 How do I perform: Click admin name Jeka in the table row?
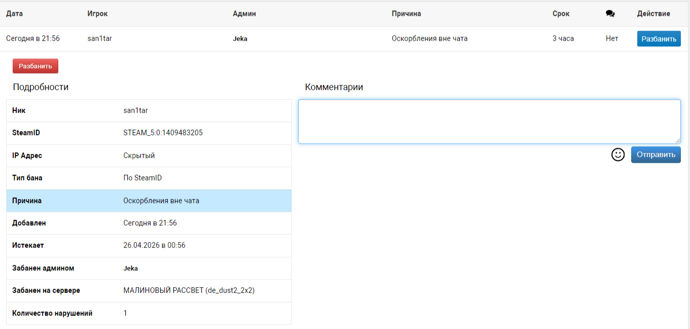click(240, 39)
